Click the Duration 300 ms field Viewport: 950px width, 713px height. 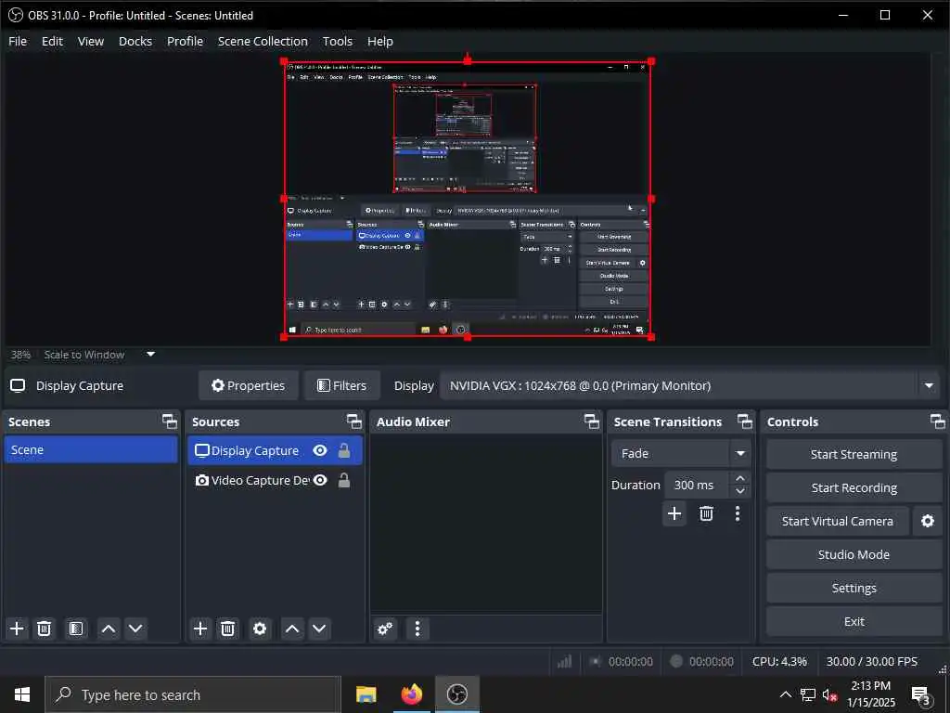[697, 485]
